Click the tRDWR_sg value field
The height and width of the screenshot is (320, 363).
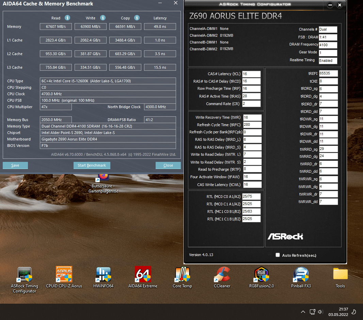coord(328,119)
